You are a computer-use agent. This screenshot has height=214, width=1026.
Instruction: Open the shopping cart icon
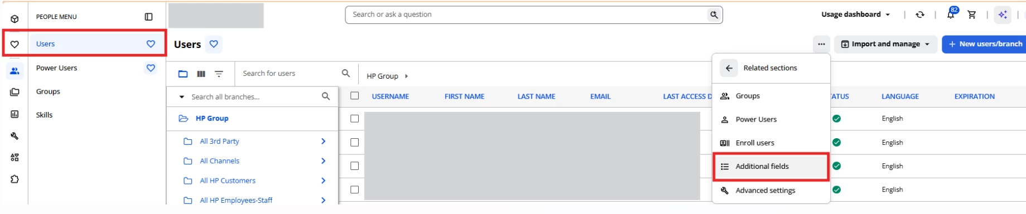click(x=972, y=14)
